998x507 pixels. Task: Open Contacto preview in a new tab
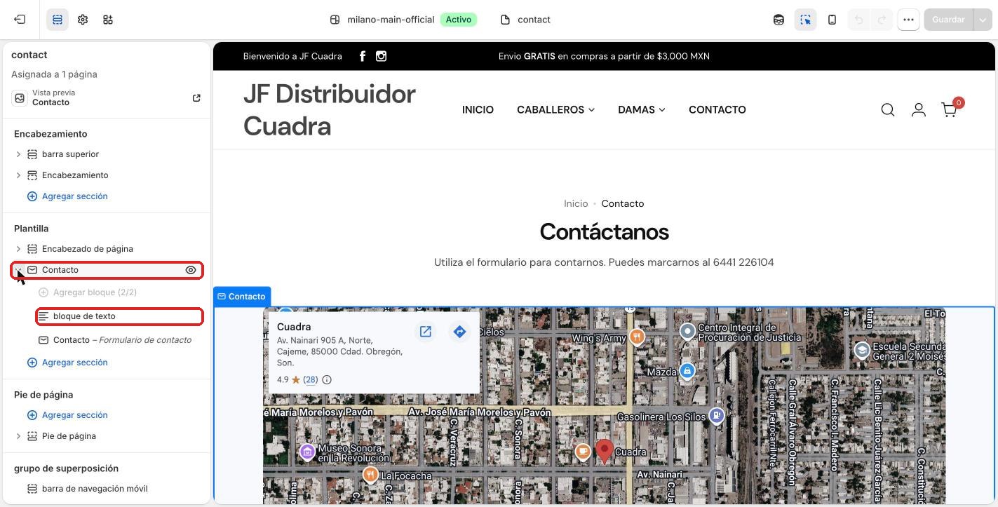[196, 97]
